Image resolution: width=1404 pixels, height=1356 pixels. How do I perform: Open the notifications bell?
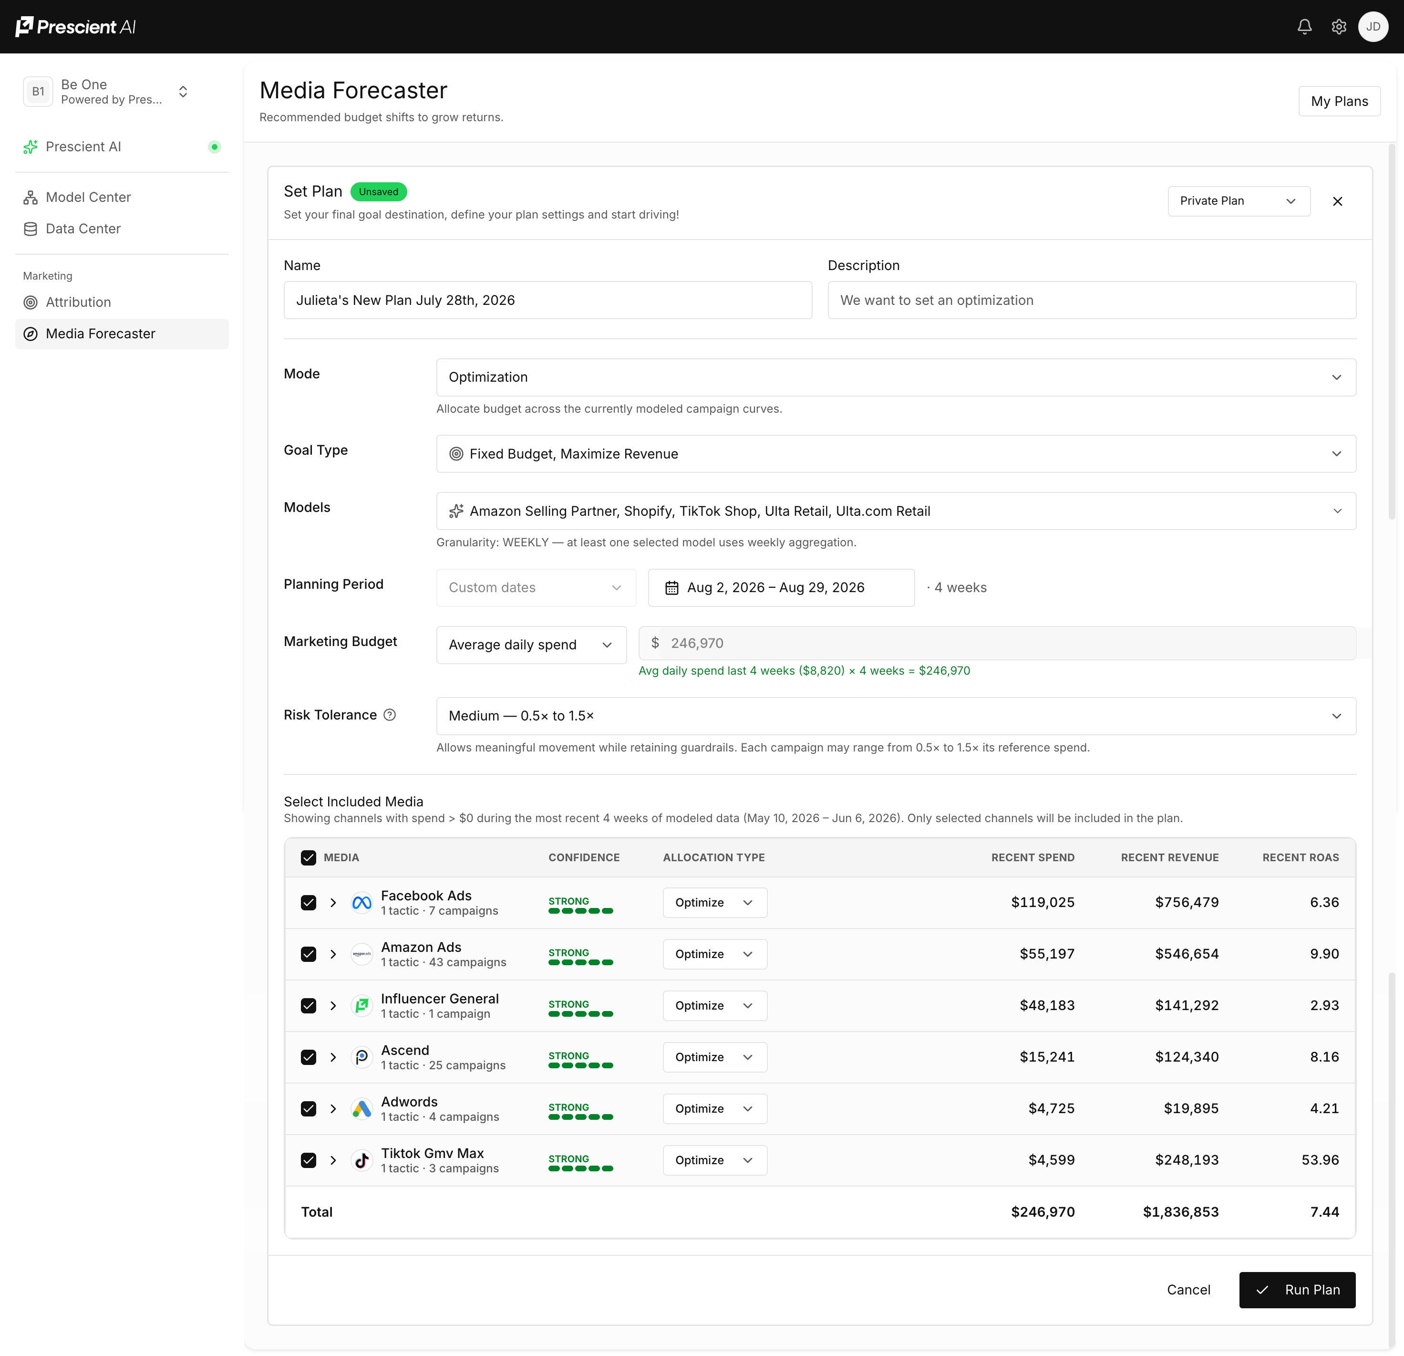click(1304, 27)
